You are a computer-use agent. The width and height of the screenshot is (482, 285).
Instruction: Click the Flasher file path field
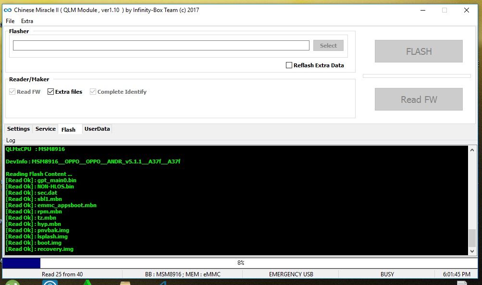(x=161, y=46)
